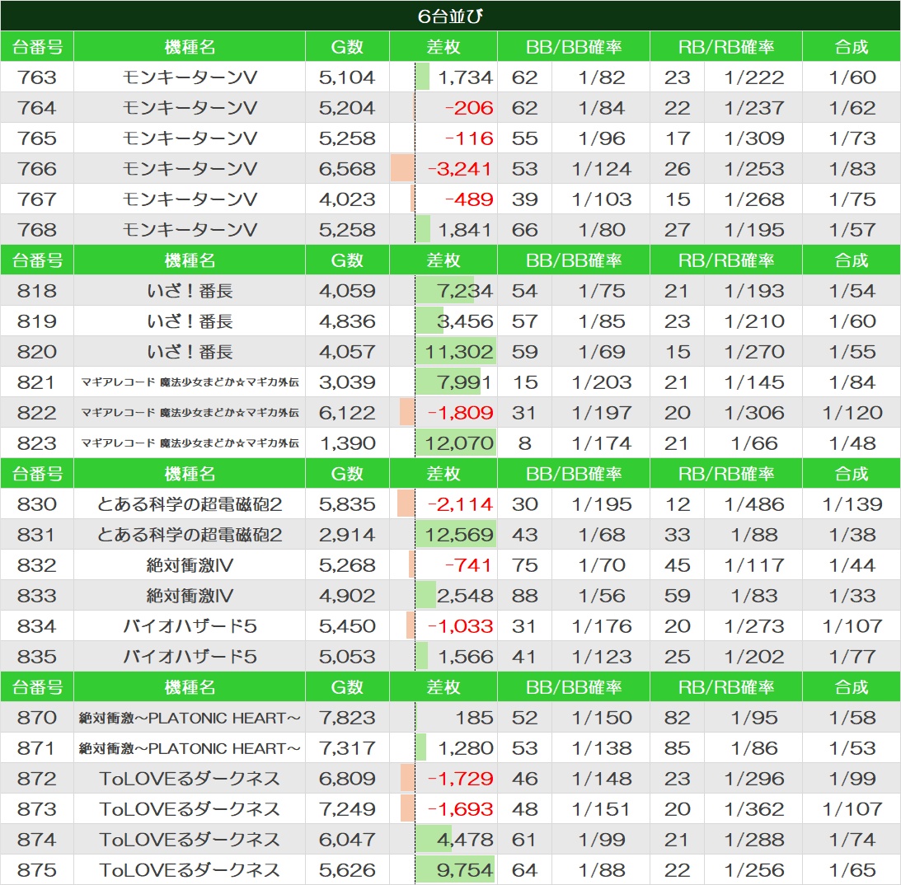Click 合成 value 1/33 in row 833
This screenshot has height=885, width=901.
click(852, 596)
